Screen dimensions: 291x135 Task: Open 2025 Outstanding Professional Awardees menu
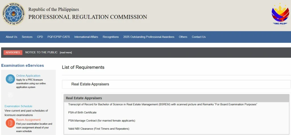click(149, 37)
